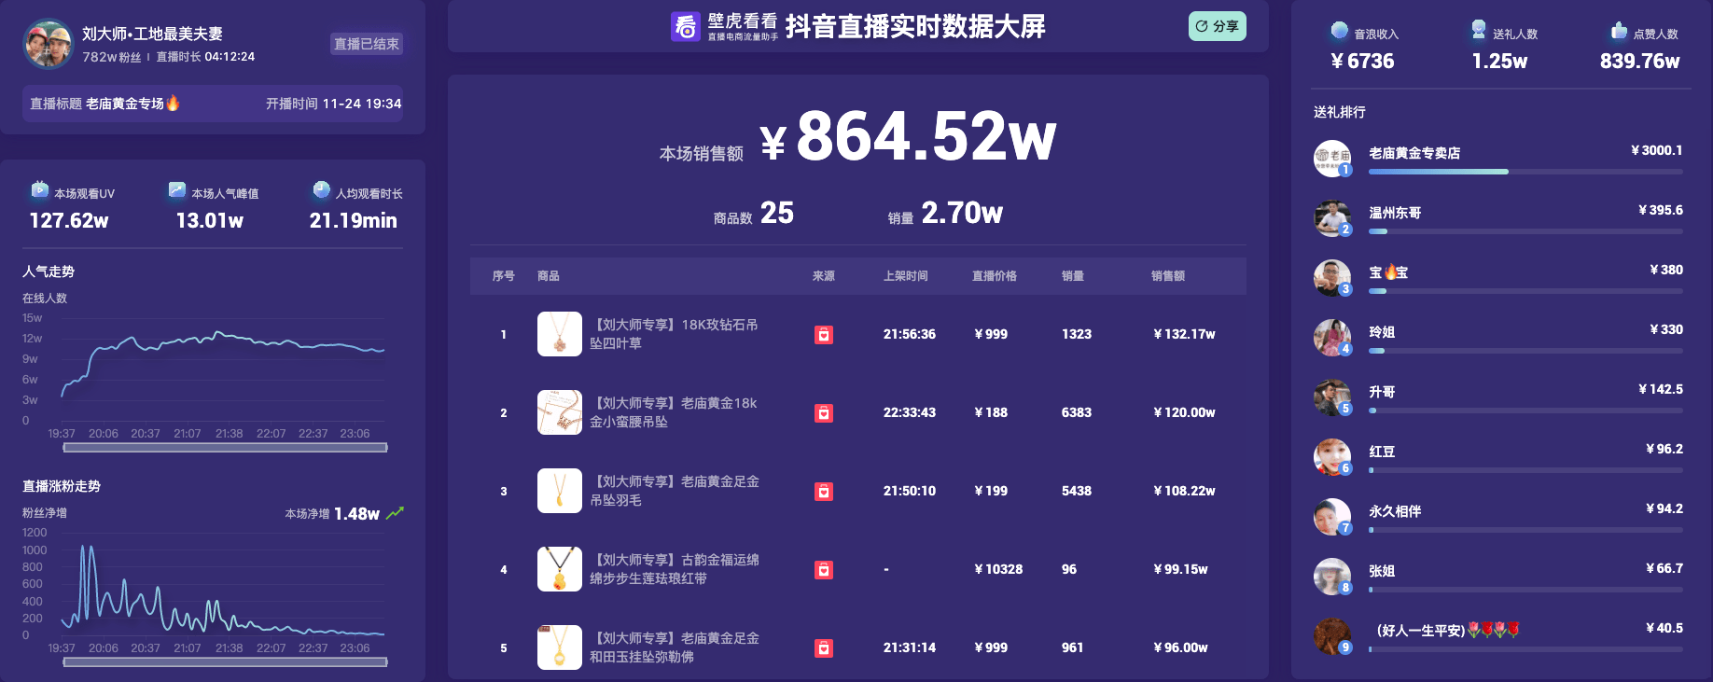
Task: Open product image of 足金吊坠羽毛
Action: 560,491
